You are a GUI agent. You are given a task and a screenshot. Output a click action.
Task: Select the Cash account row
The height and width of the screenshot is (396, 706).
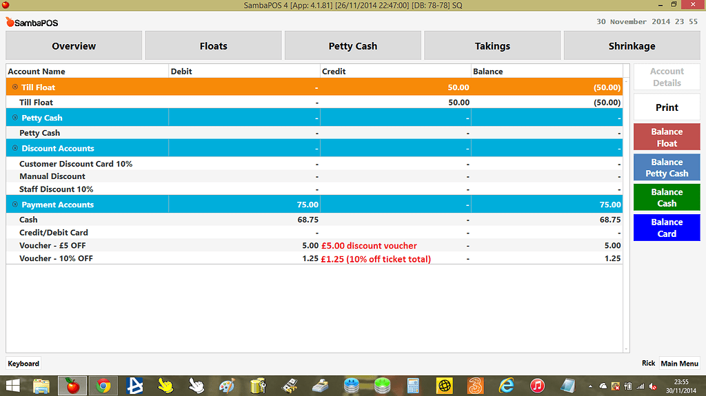[29, 220]
